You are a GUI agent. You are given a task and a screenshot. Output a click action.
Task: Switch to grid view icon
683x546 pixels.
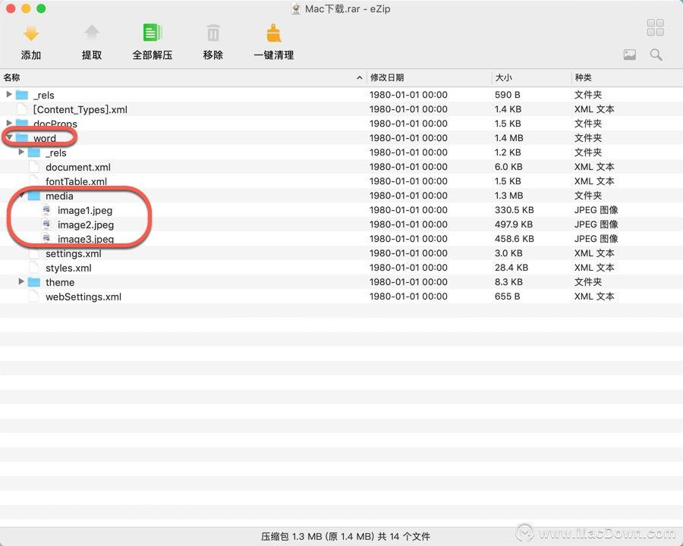[656, 27]
